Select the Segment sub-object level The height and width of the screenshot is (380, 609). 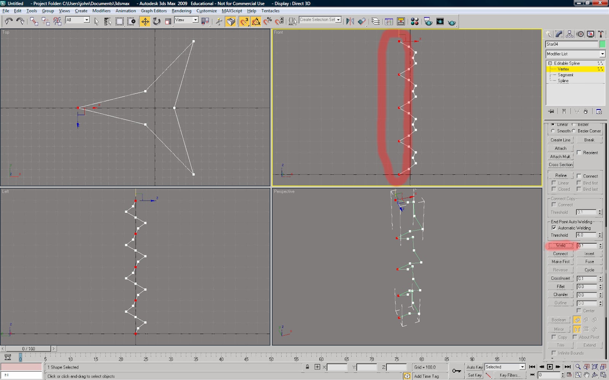click(566, 75)
